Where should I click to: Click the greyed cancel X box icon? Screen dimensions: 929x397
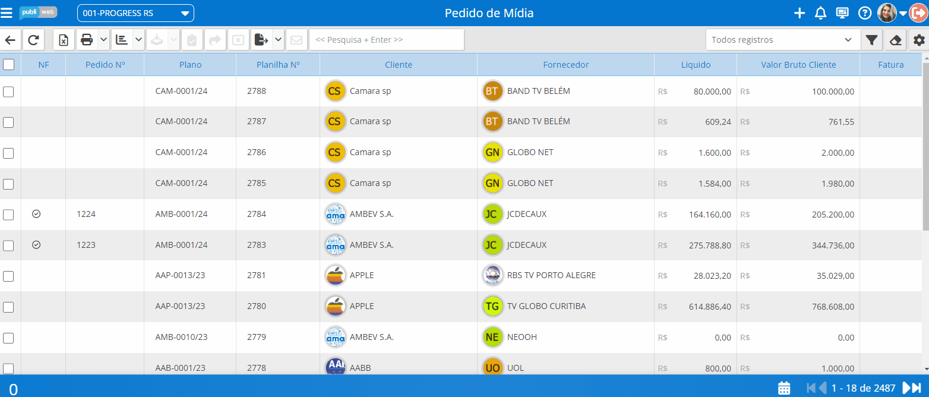238,40
